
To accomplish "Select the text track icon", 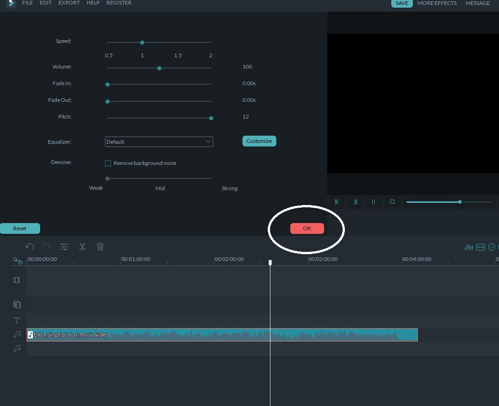I will (17, 320).
